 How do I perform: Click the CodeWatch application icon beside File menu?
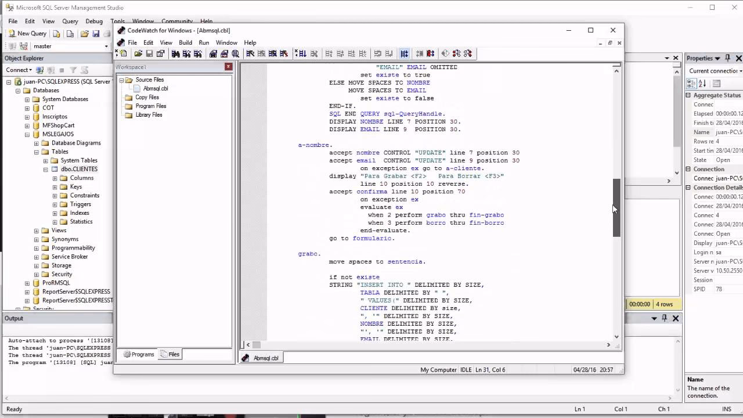(x=121, y=42)
